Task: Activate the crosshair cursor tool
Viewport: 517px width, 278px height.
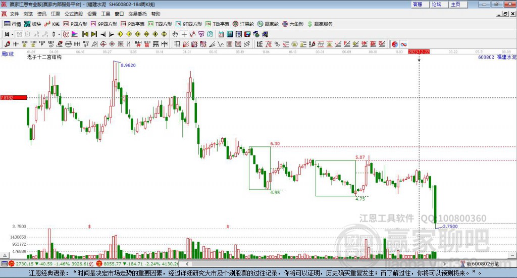Action: 184,34
